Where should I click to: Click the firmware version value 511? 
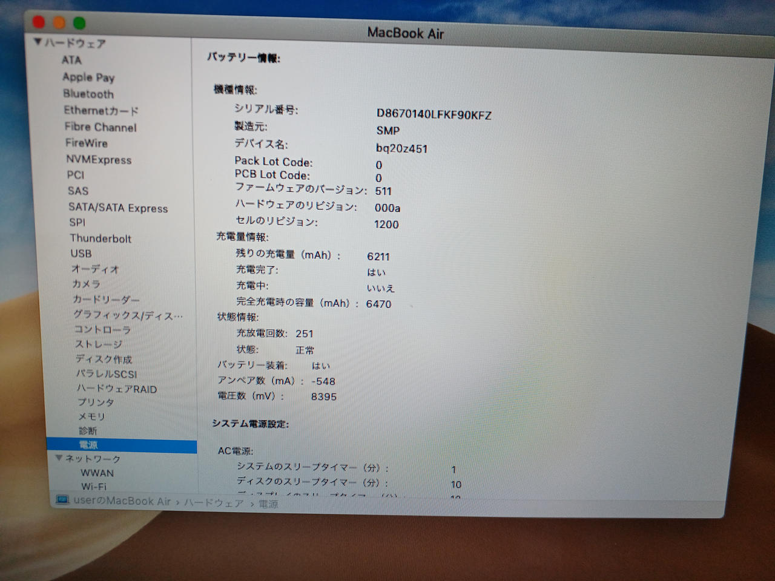383,191
